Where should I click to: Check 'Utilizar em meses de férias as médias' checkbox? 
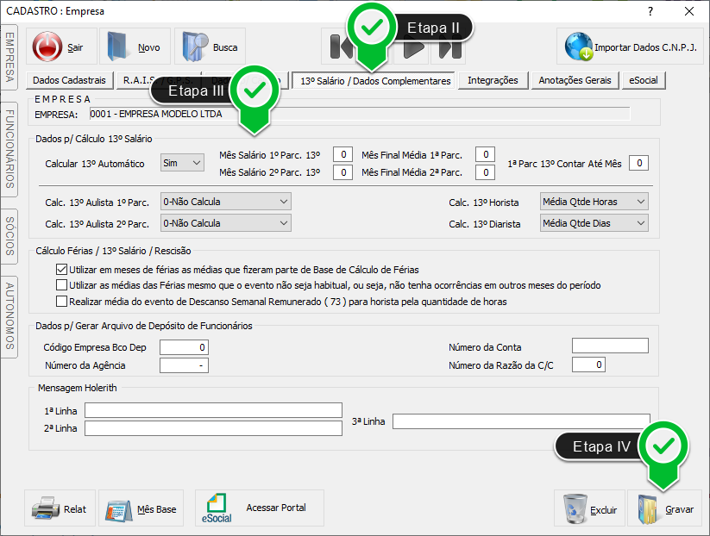tap(61, 270)
